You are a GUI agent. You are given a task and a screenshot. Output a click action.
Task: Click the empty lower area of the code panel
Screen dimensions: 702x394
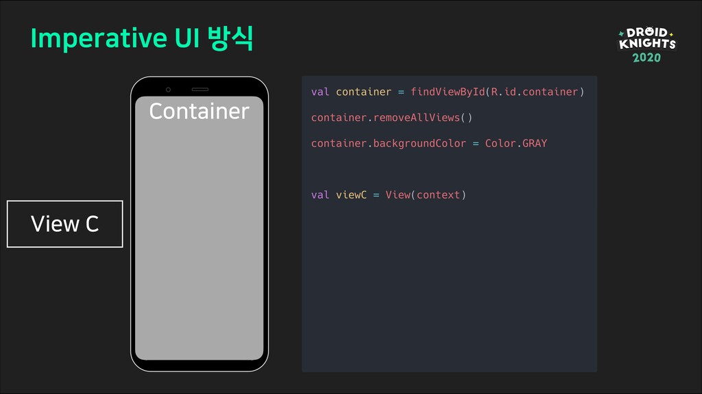click(449, 286)
